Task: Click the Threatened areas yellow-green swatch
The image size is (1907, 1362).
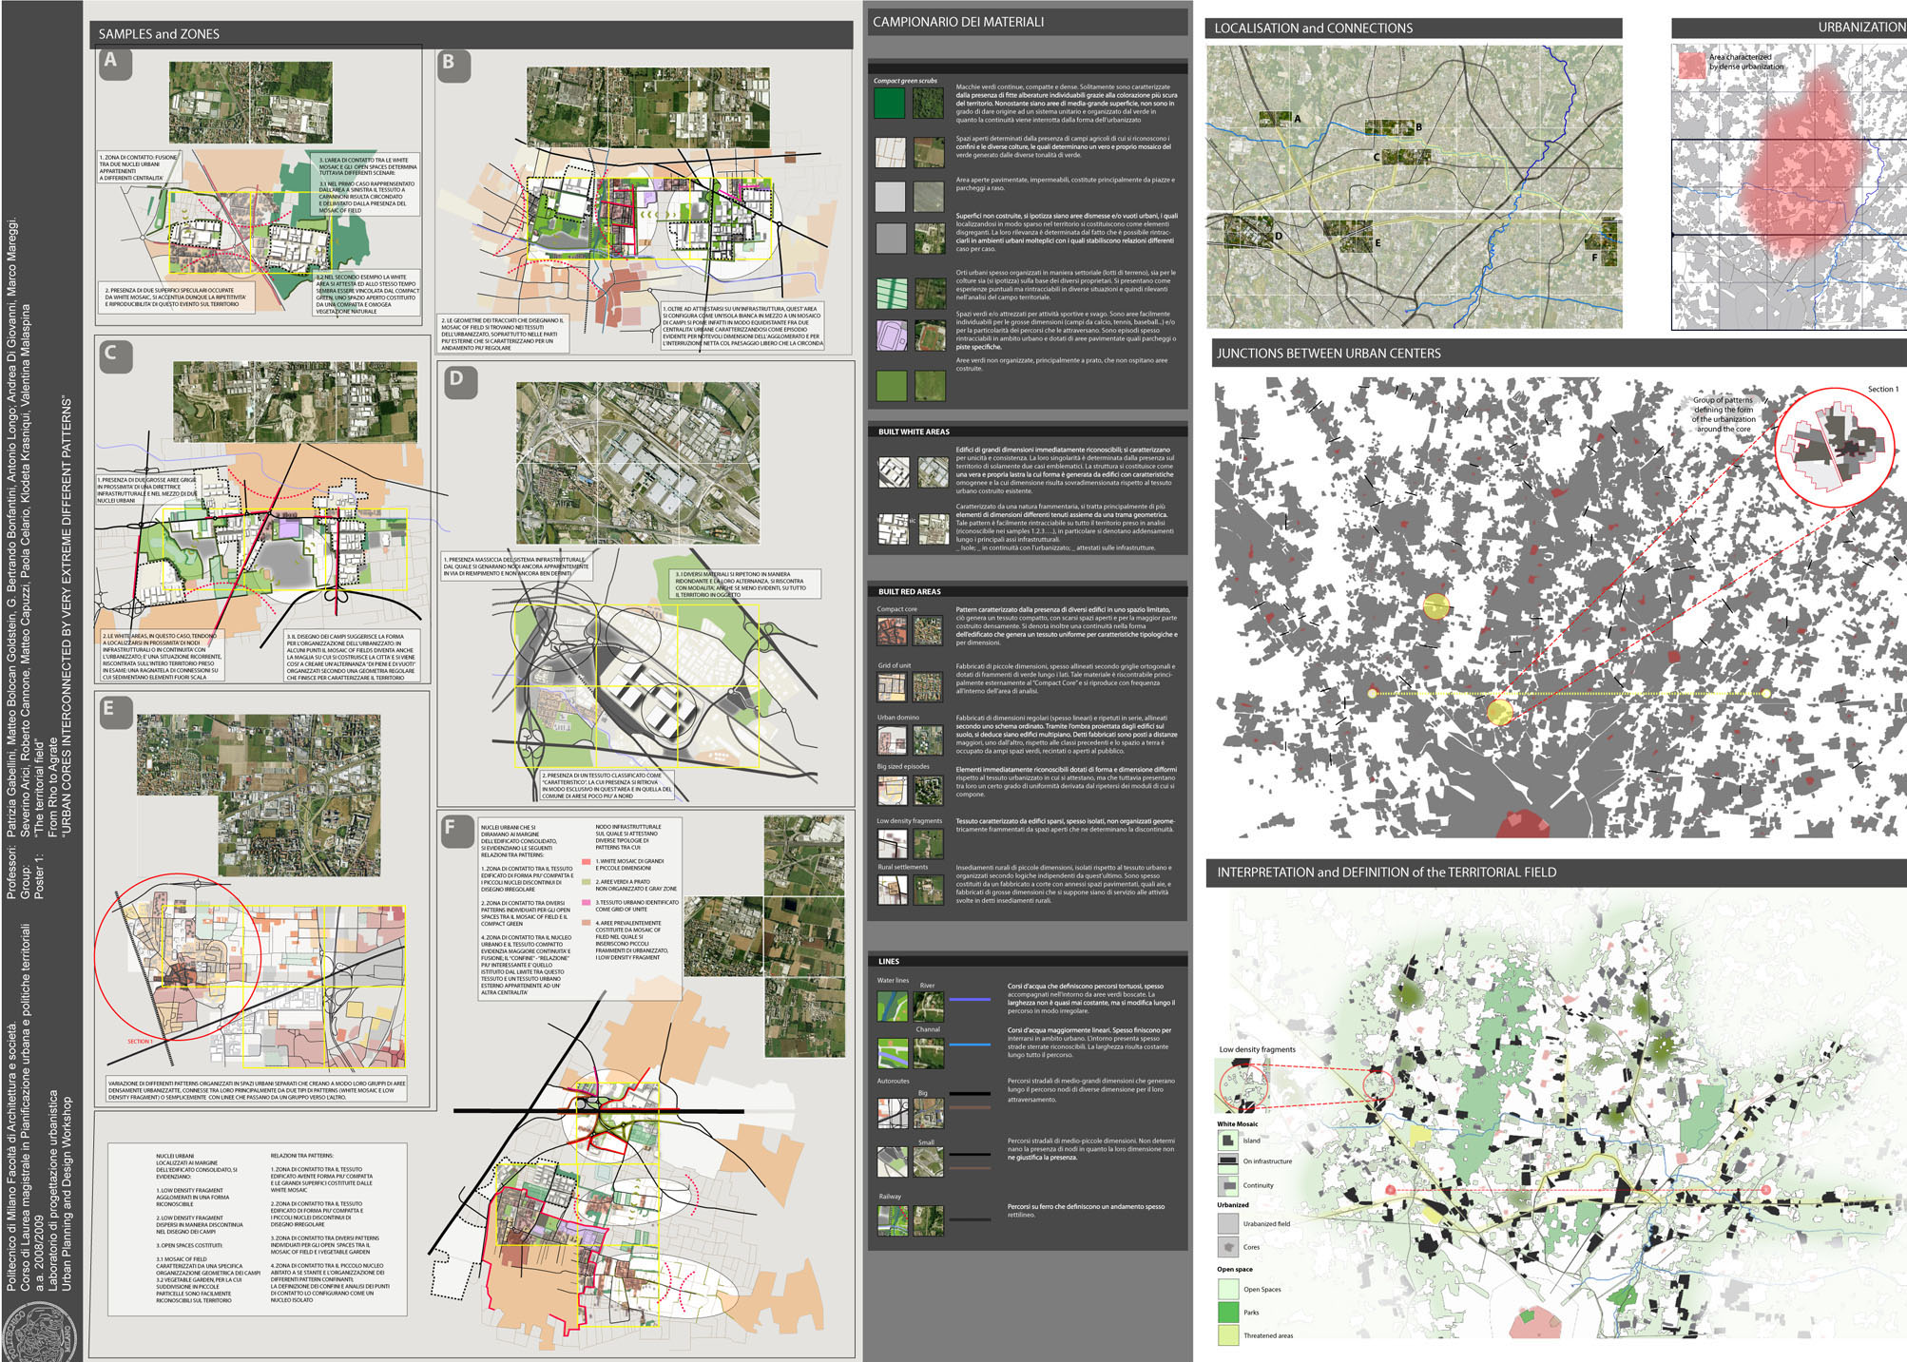Action: tap(1227, 1334)
